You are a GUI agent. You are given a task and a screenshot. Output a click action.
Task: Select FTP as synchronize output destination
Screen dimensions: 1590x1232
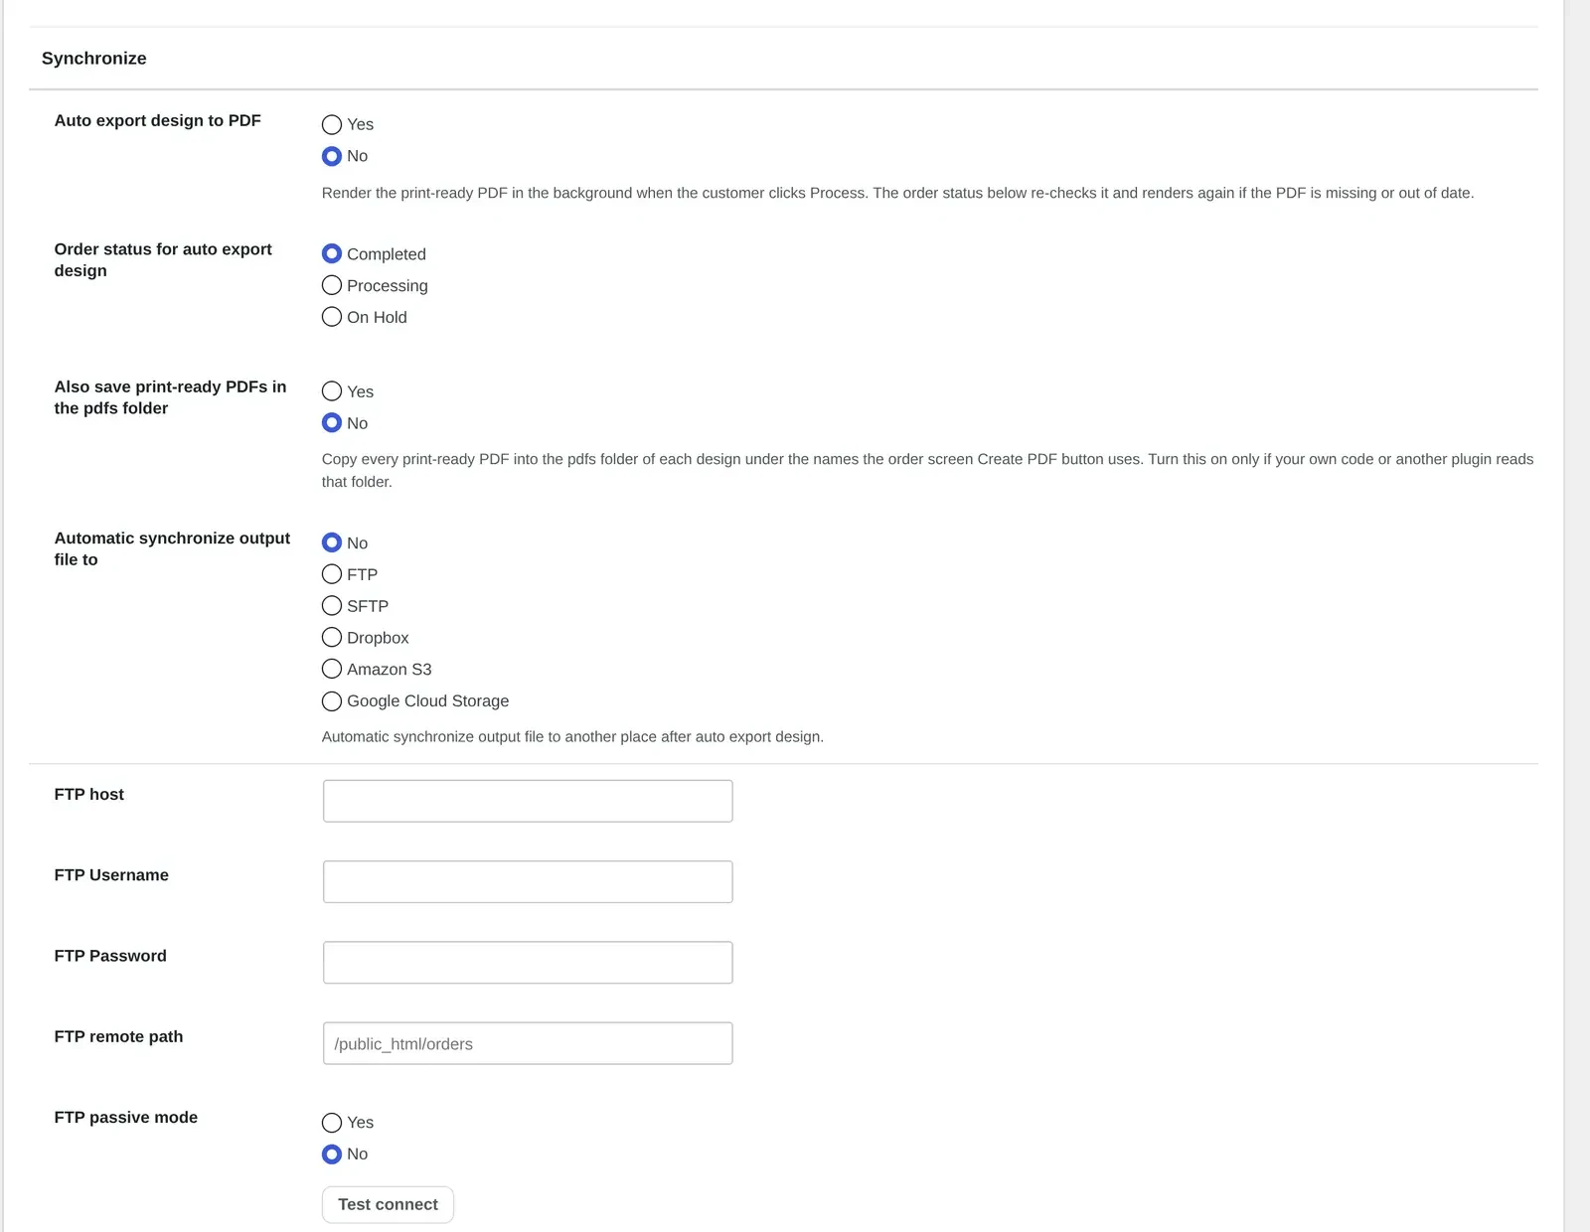[332, 574]
